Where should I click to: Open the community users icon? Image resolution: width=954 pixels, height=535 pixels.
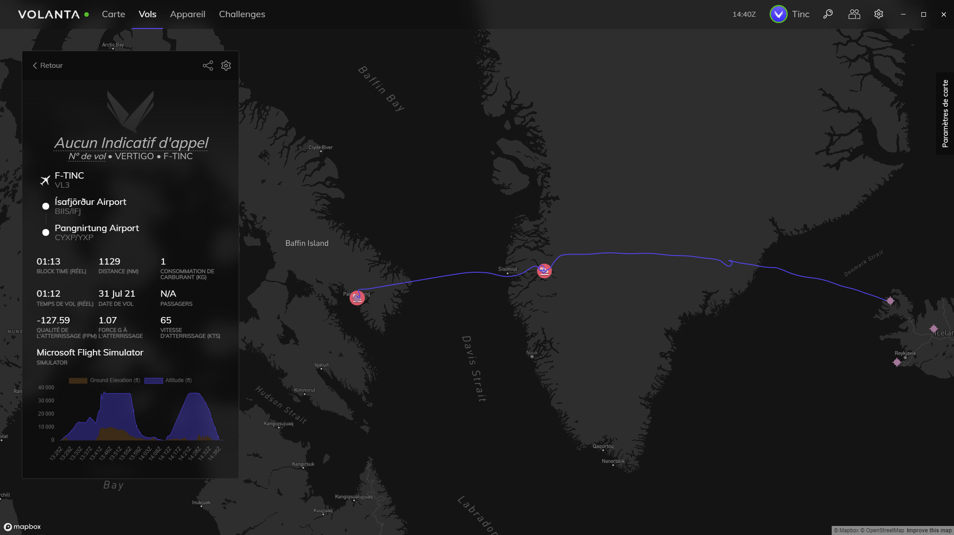click(854, 14)
